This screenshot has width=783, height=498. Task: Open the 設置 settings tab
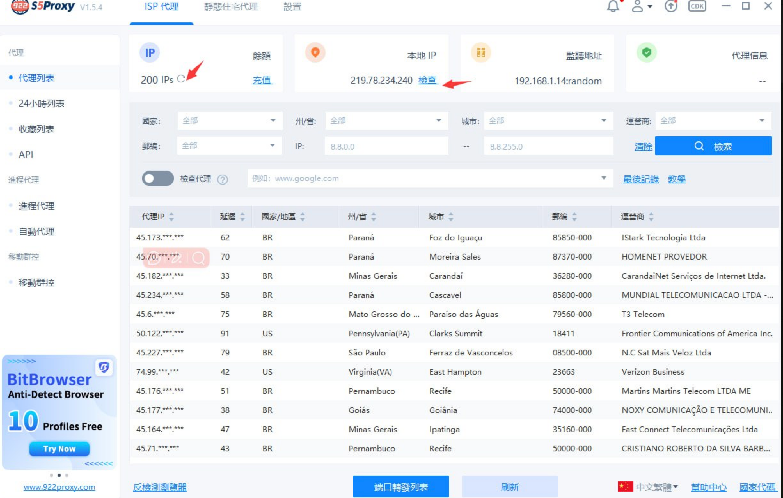pyautogui.click(x=292, y=6)
